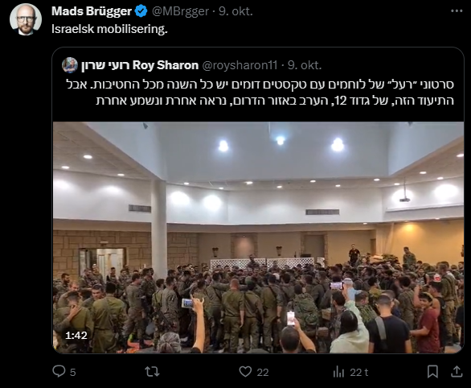Click the 'Israelsk mobilisering.' tweet text
The width and height of the screenshot is (471, 388).
click(109, 29)
